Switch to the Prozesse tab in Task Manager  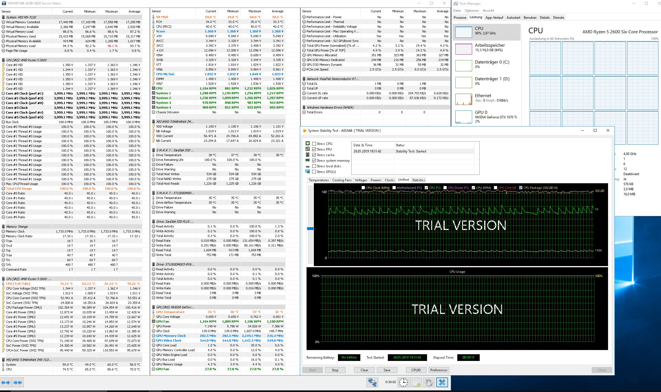[x=460, y=17]
